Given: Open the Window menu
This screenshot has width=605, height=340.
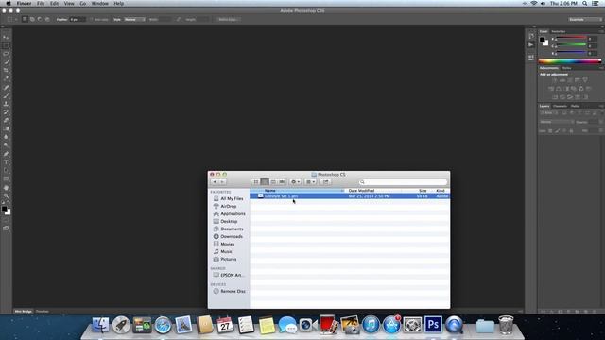Looking at the screenshot, I should [x=99, y=3].
